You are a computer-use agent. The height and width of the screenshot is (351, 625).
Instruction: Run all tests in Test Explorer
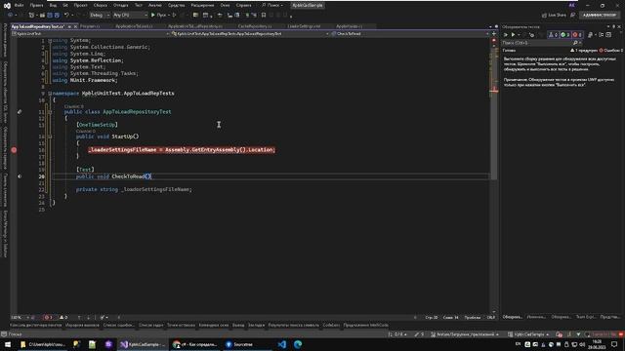[506, 35]
